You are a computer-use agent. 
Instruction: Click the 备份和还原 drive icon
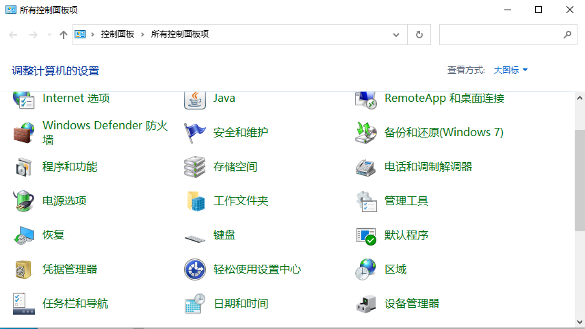click(x=365, y=133)
